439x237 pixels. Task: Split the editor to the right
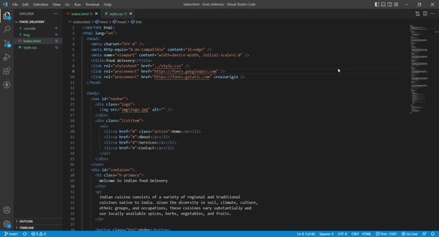(x=425, y=13)
